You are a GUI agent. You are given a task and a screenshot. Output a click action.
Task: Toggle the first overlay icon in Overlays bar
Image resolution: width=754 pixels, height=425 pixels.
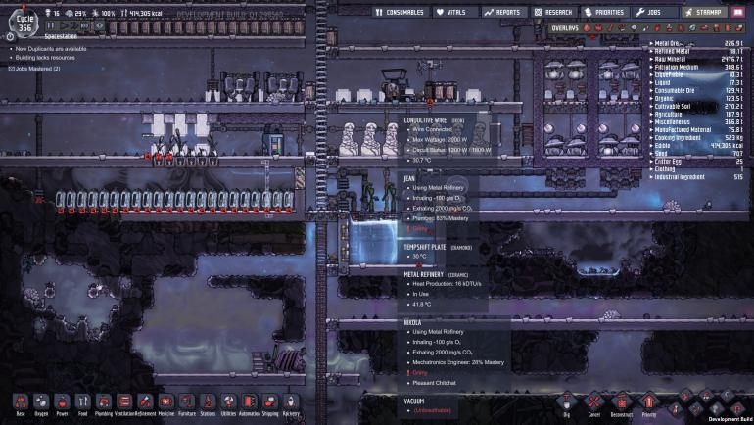pyautogui.click(x=588, y=28)
